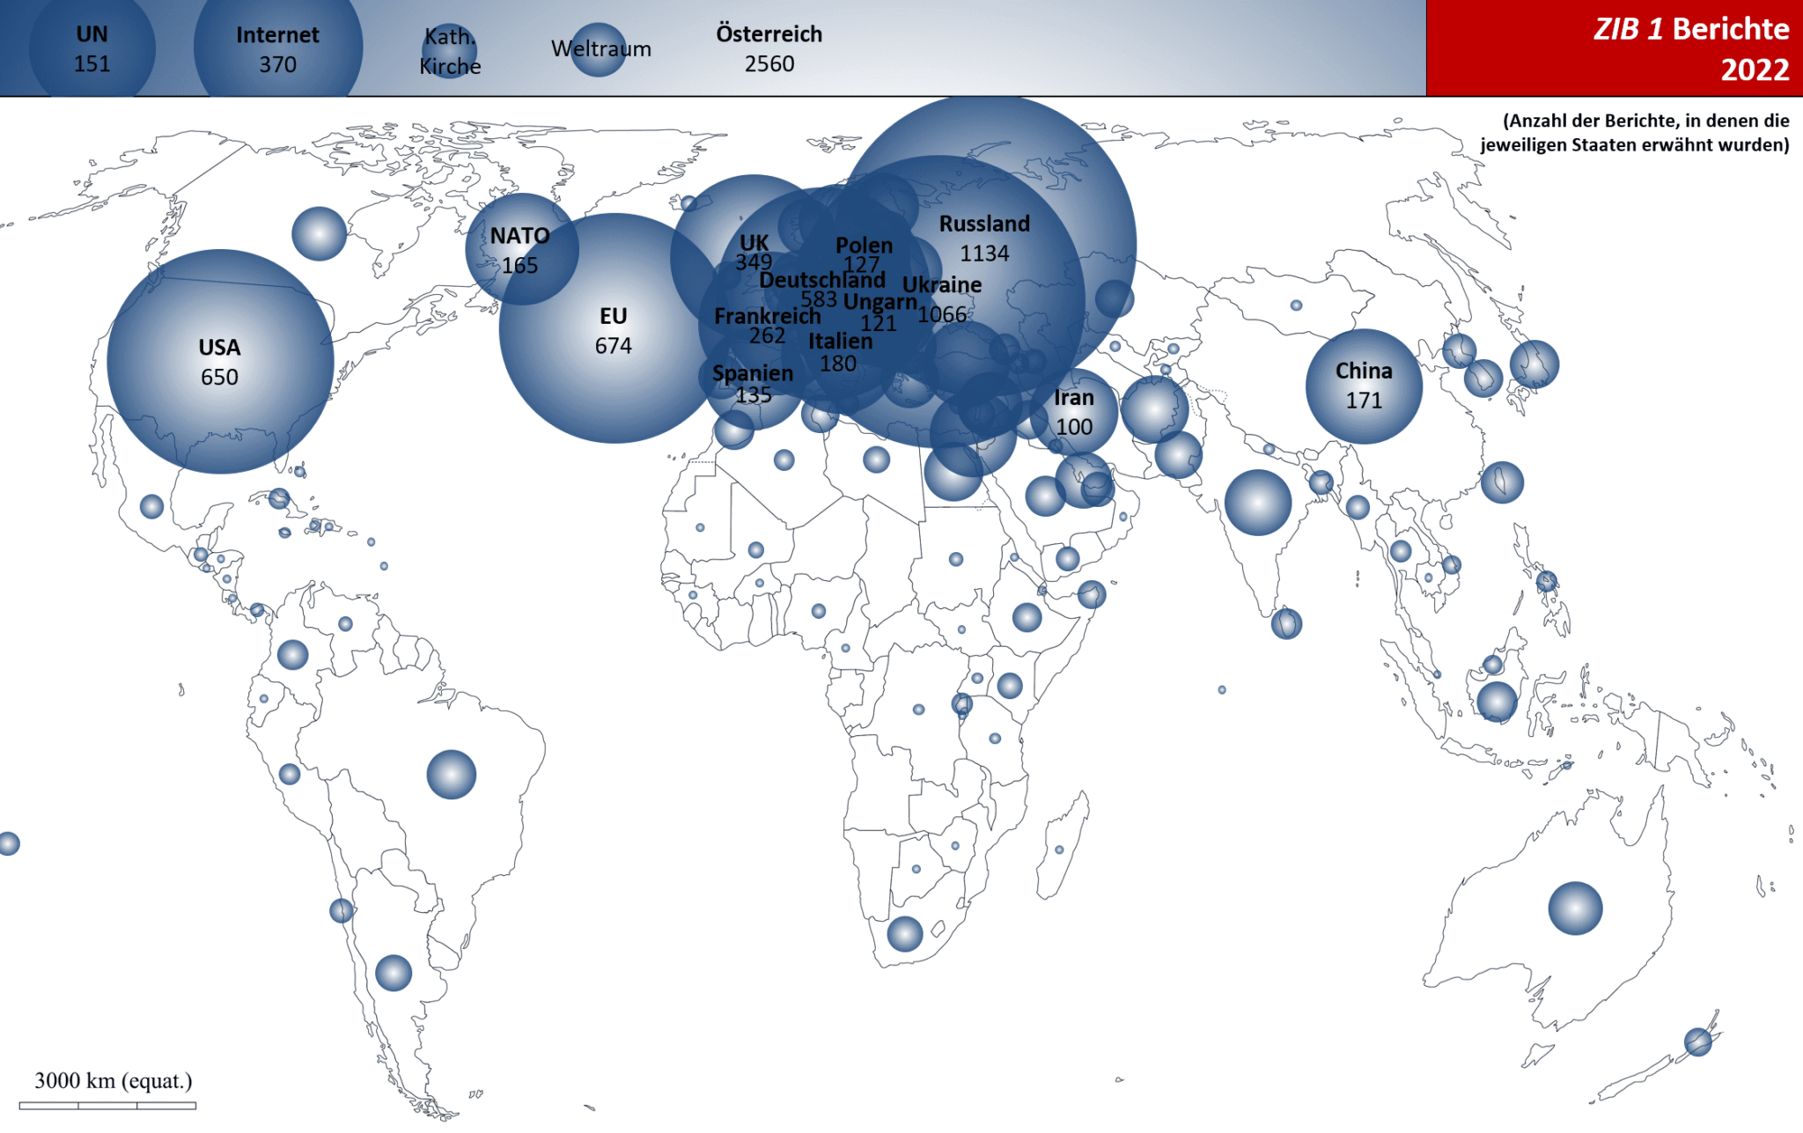Click the Ungarn 121 label
This screenshot has height=1133, width=1803.
tap(880, 312)
